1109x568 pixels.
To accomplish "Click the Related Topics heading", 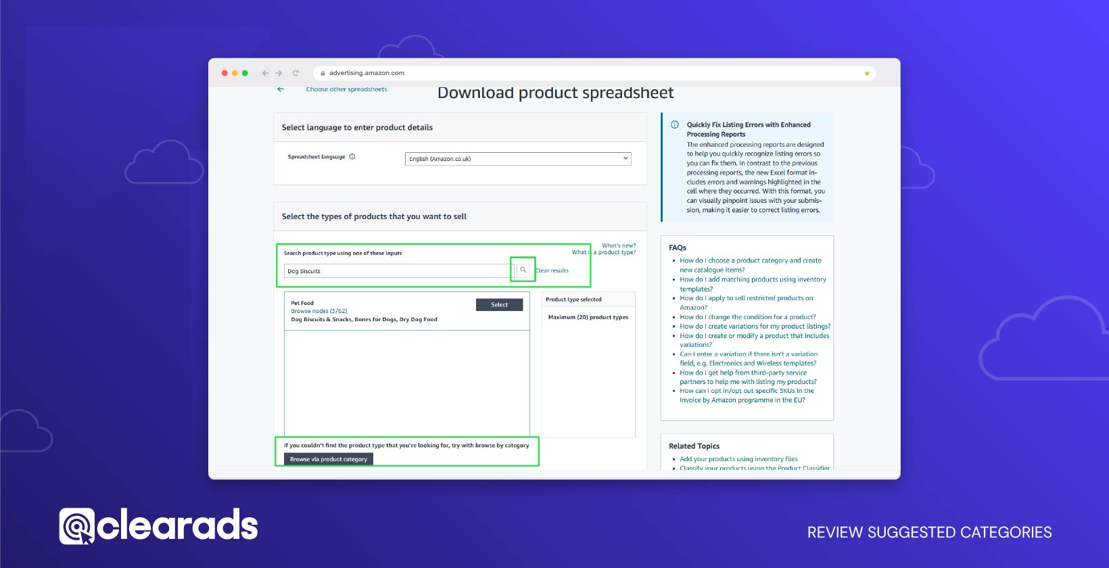I will coord(694,446).
